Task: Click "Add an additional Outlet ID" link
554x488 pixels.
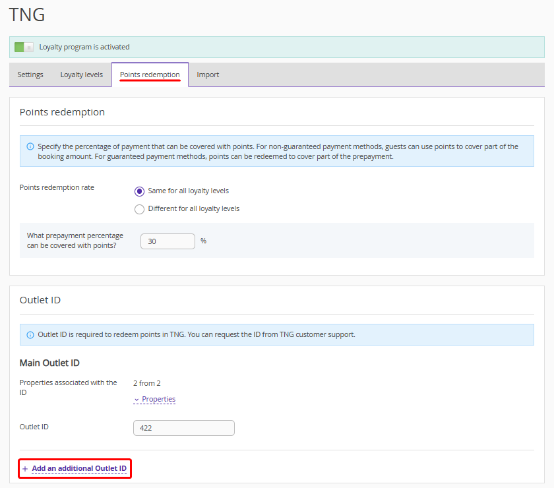Action: [x=79, y=468]
